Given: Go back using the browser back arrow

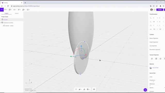Looking at the screenshot, I should [x=2, y=6].
